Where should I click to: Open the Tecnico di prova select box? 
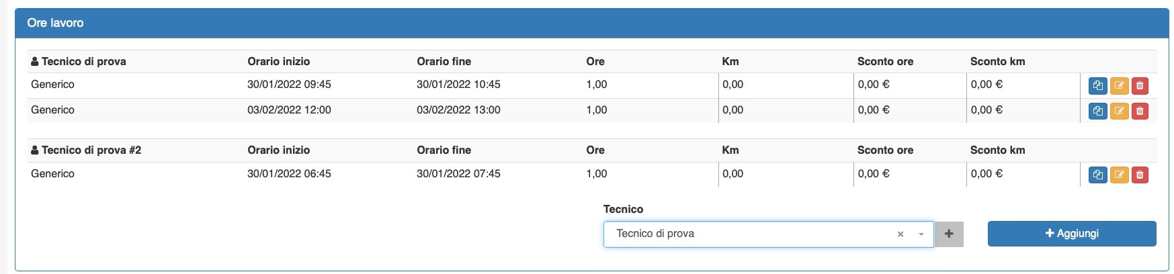point(768,234)
